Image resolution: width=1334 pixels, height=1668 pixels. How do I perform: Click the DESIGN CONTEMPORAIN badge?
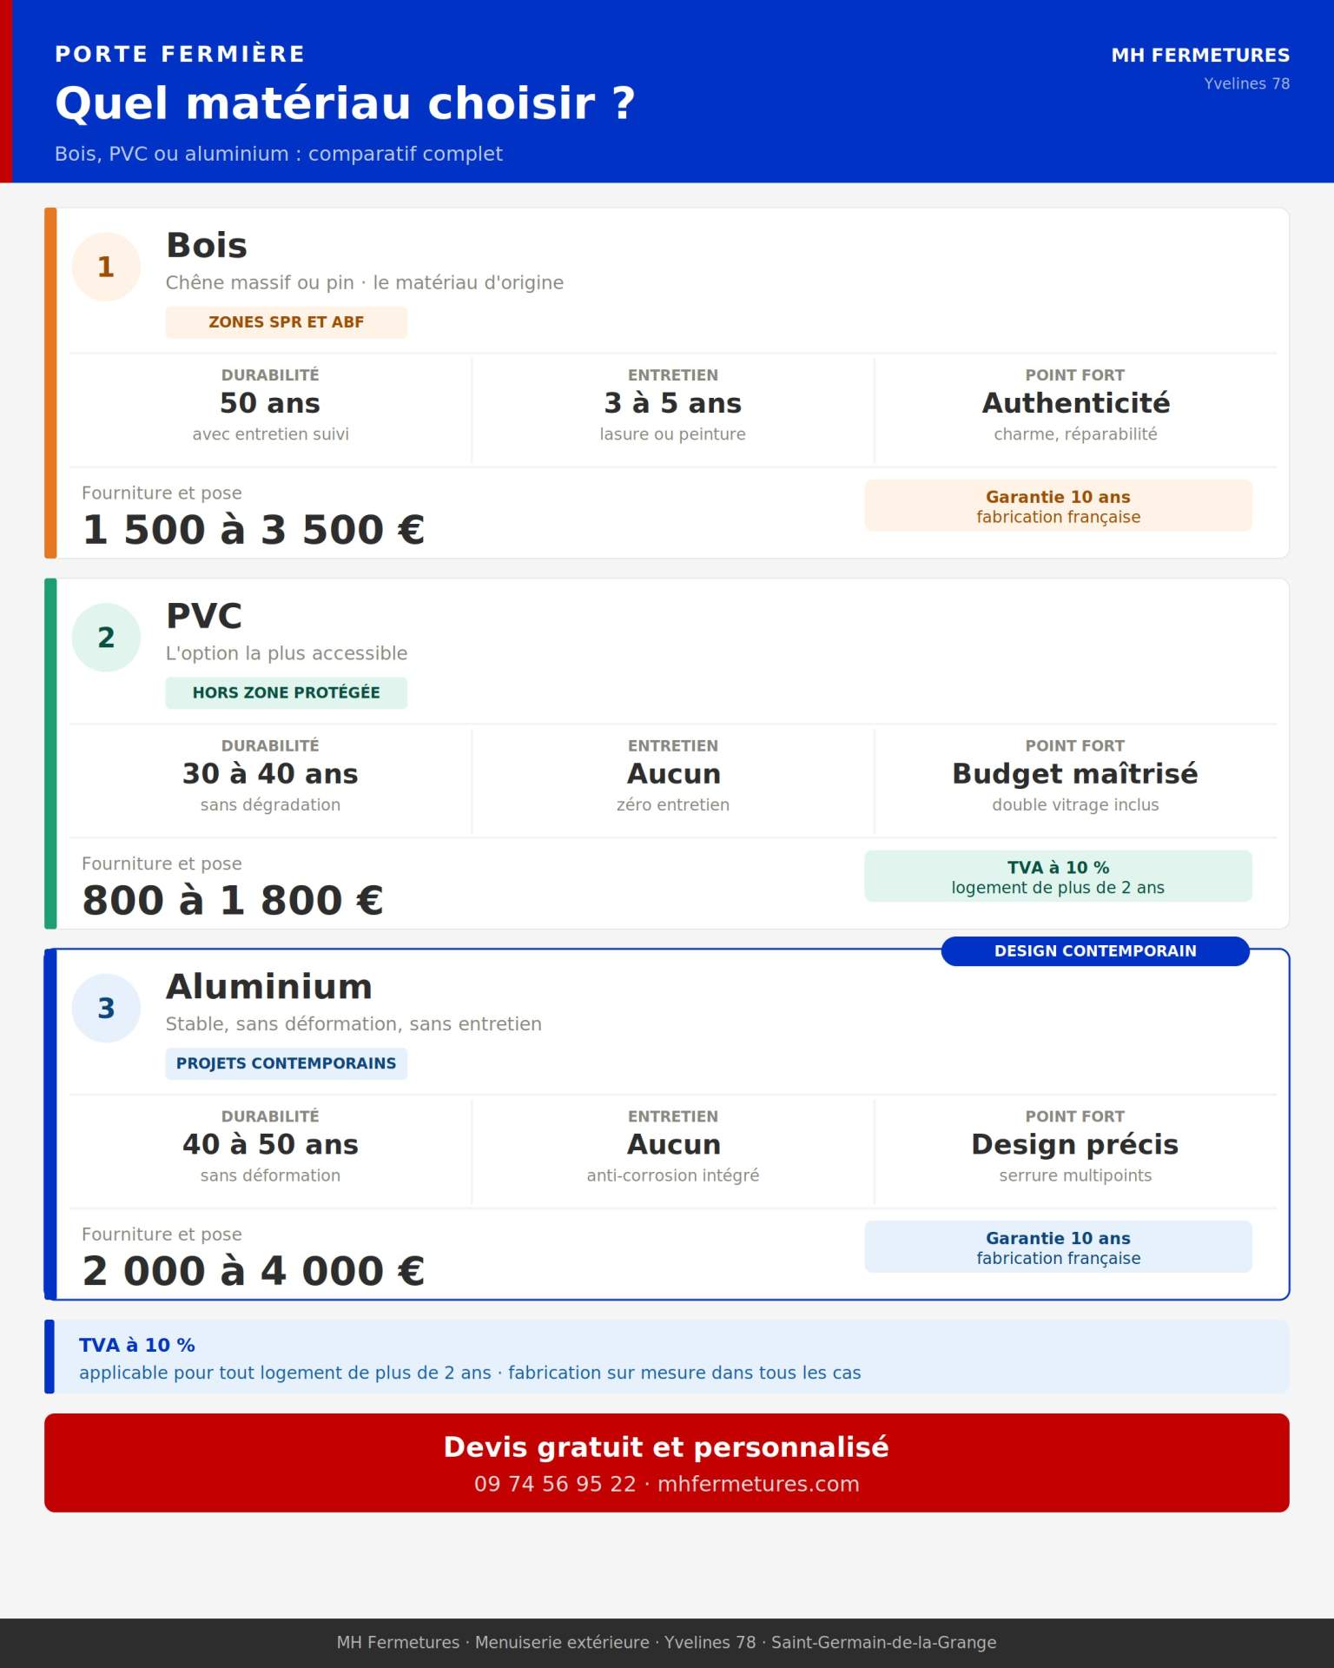[1094, 951]
